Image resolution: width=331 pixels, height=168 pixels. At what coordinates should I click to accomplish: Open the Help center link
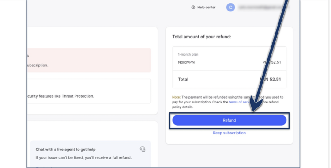[206, 8]
